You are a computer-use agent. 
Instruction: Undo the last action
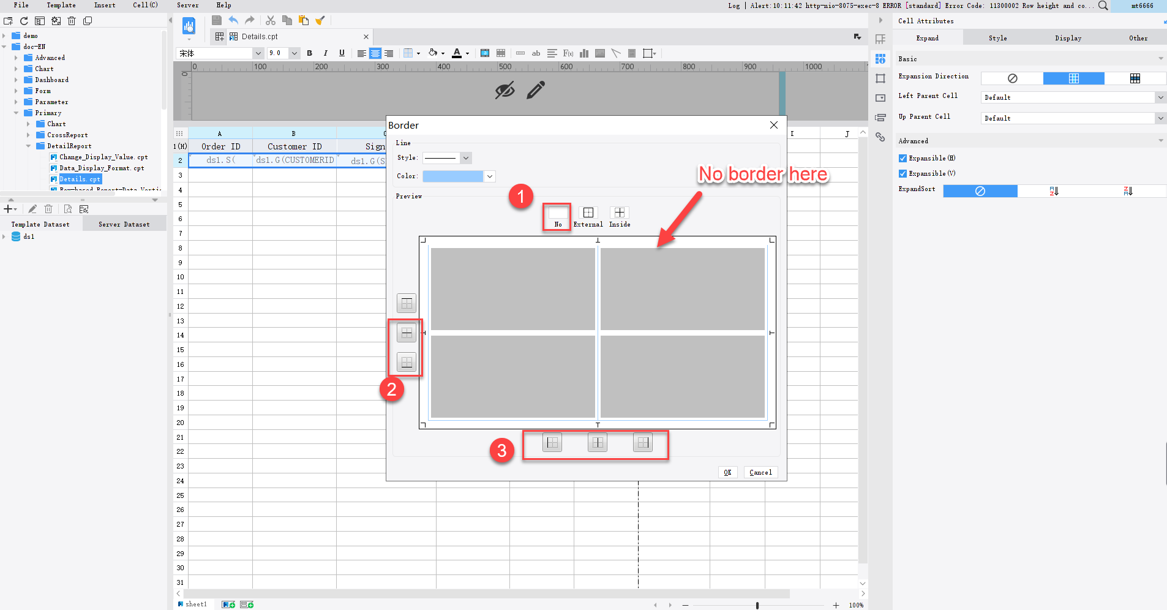click(x=233, y=20)
